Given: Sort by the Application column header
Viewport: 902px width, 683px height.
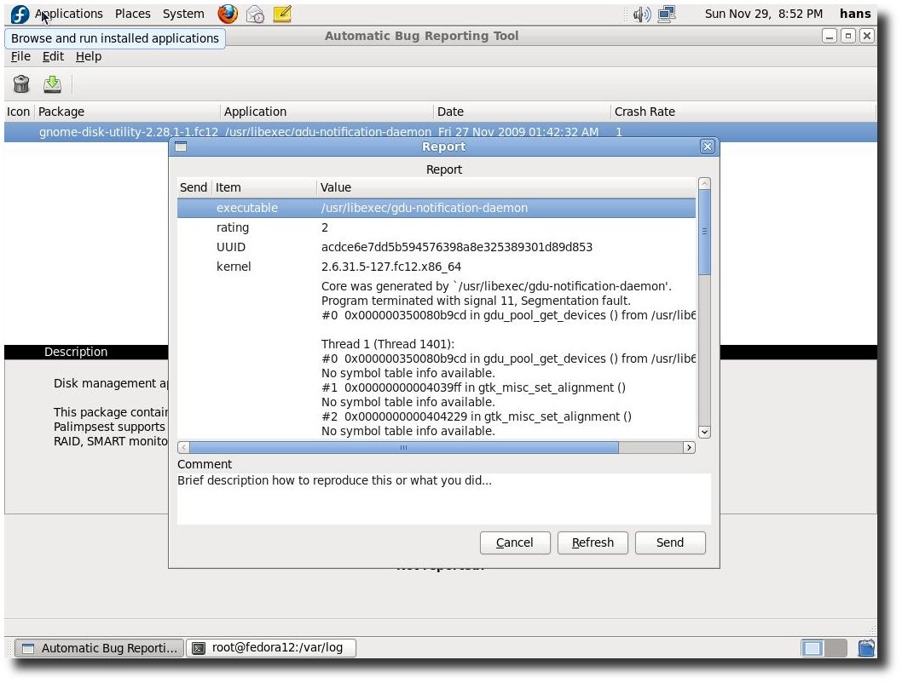Looking at the screenshot, I should [x=327, y=112].
